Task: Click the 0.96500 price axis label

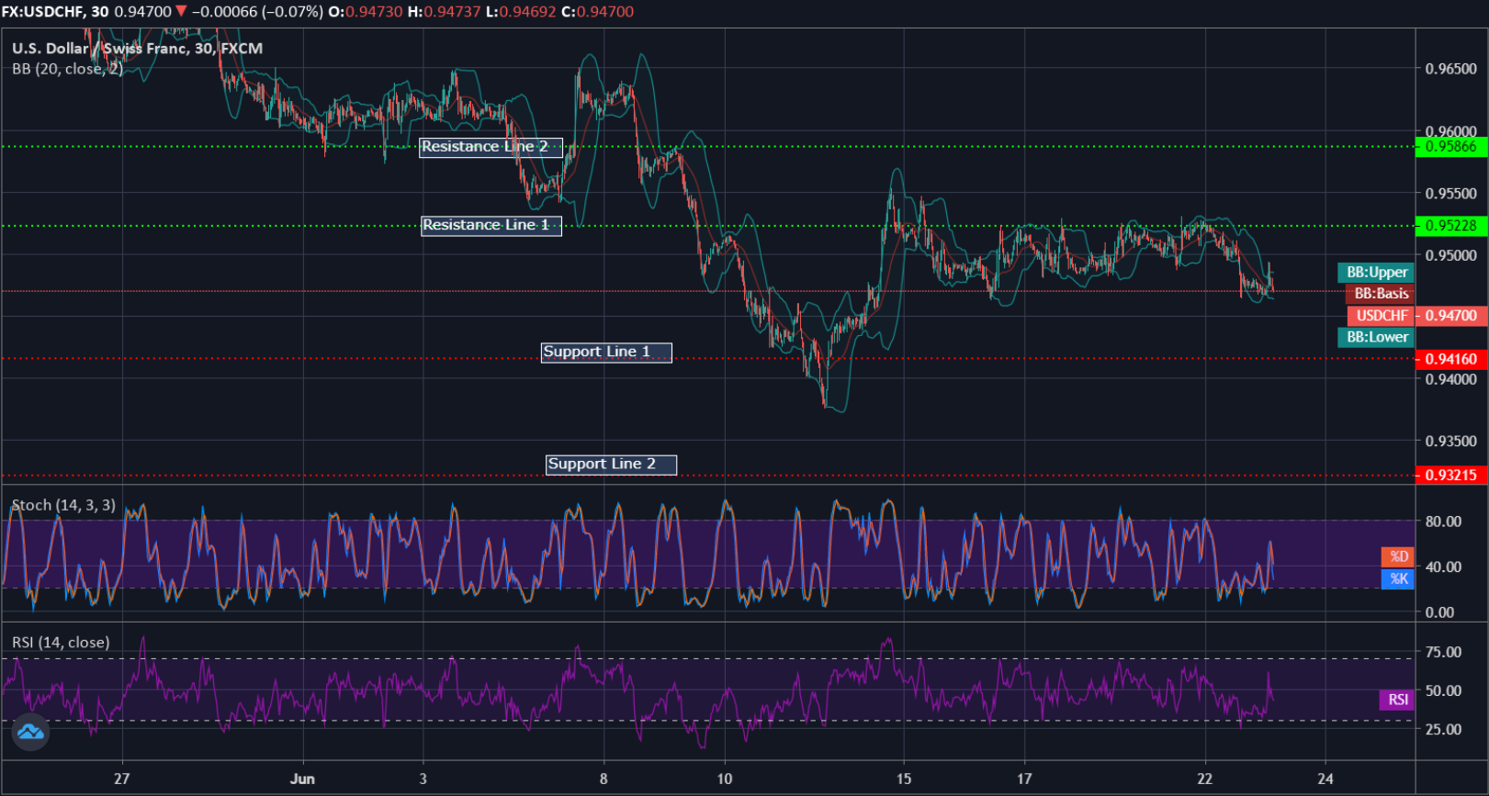Action: click(1451, 69)
